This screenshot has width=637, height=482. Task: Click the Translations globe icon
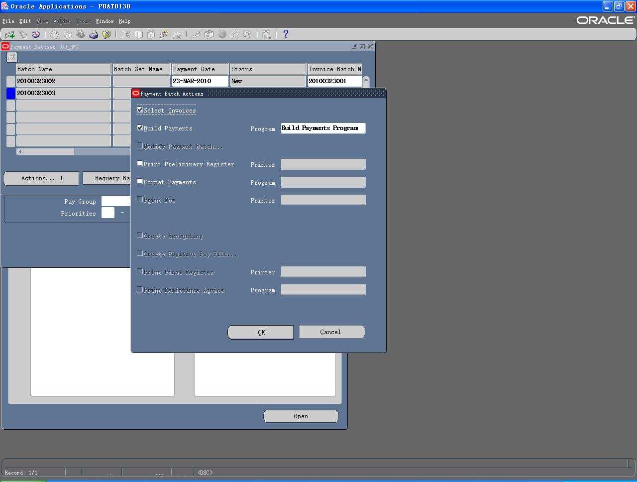(222, 34)
